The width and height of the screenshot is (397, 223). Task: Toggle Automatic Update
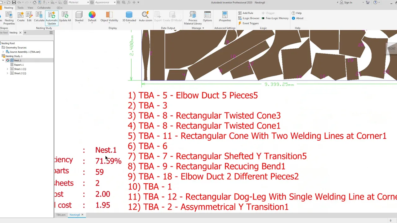51,18
